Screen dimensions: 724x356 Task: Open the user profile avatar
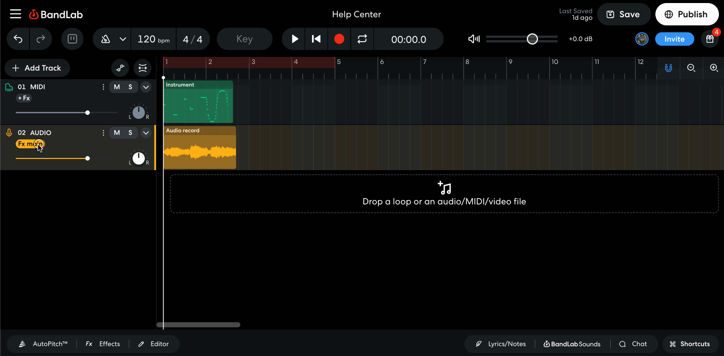[x=642, y=39]
